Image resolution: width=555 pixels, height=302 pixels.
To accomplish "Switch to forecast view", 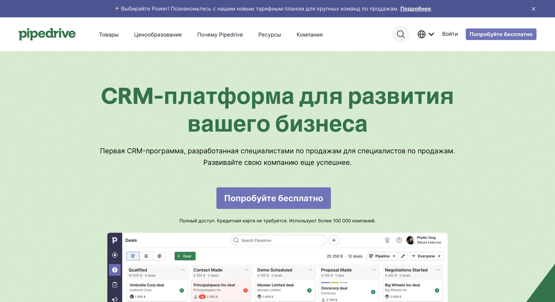I will tap(159, 256).
